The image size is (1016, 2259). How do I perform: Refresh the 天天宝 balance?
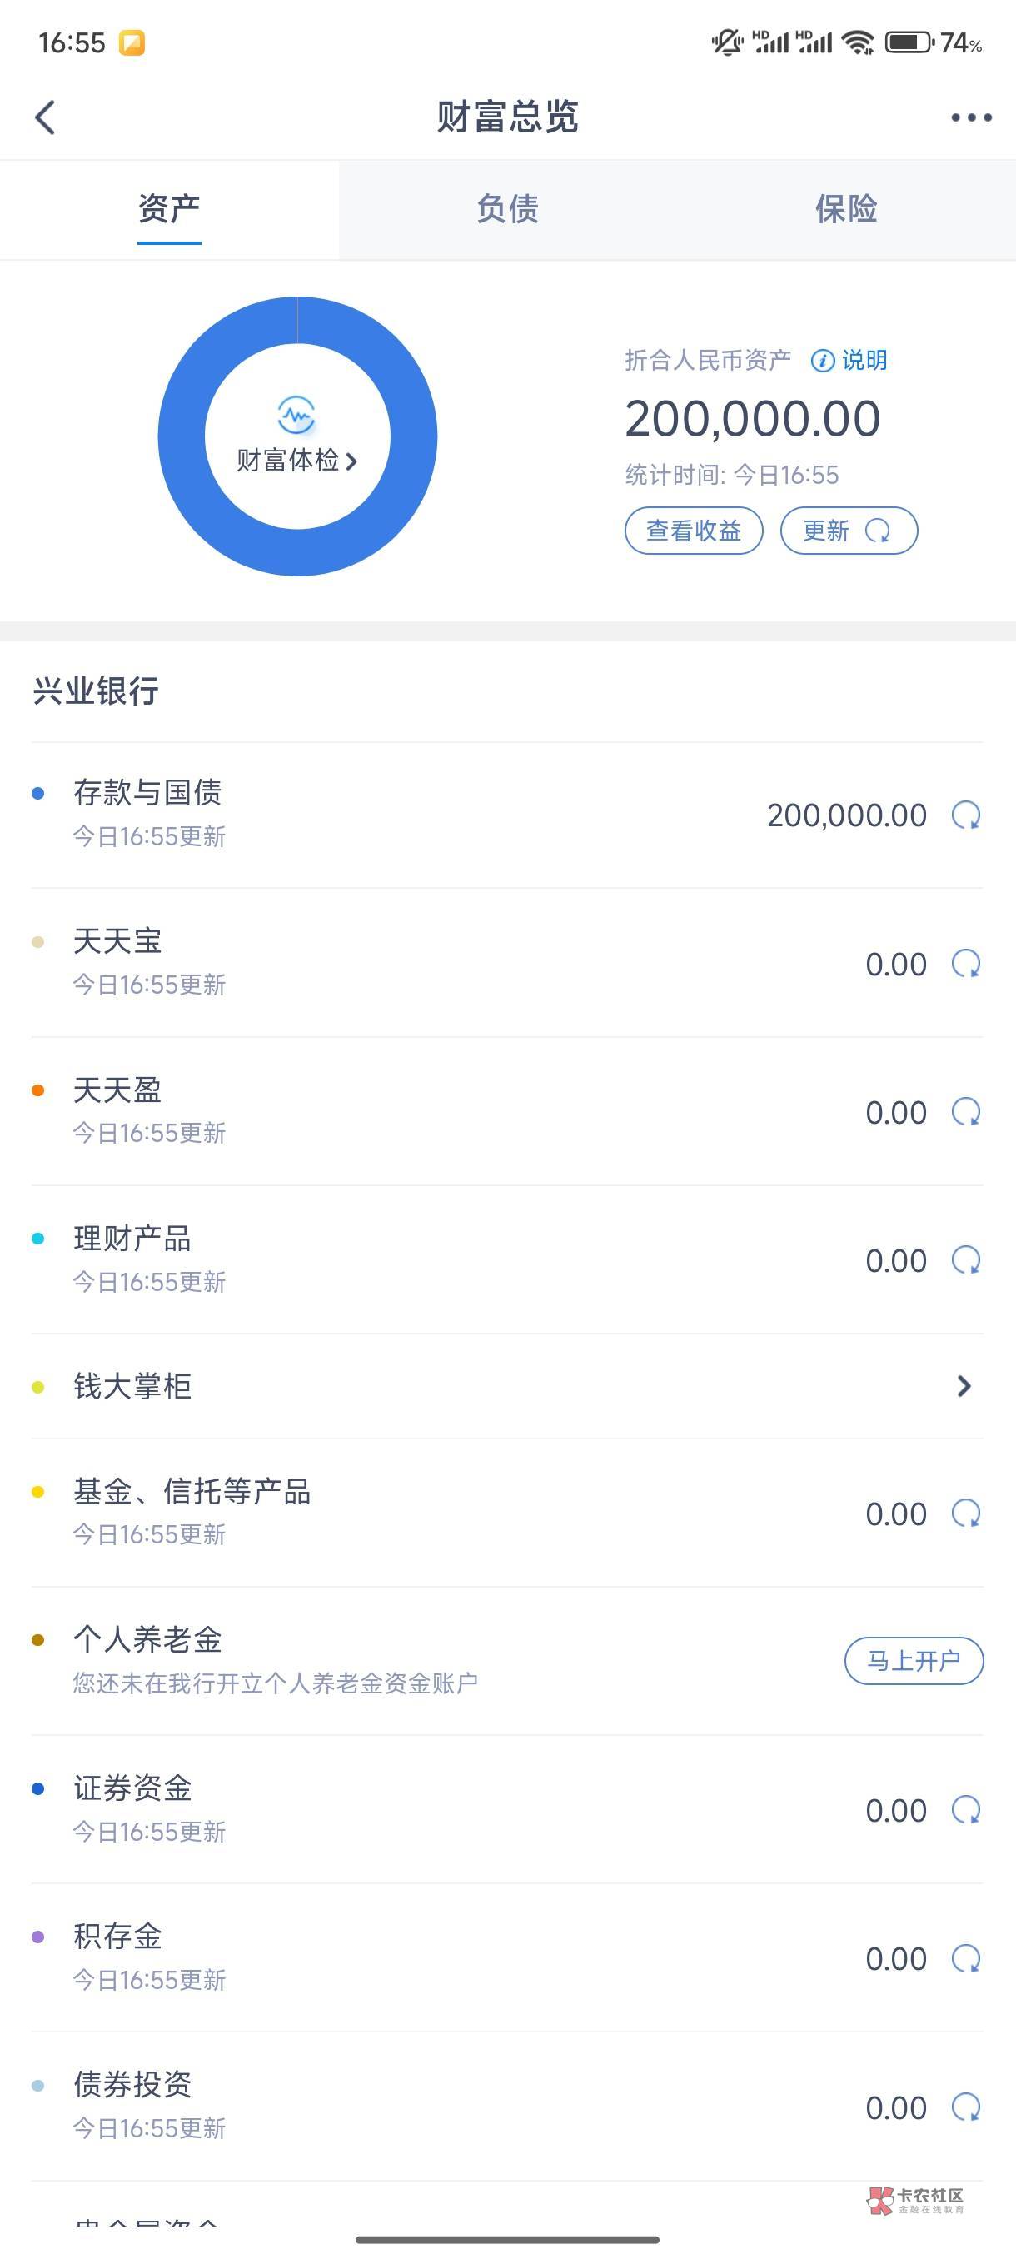(x=966, y=964)
